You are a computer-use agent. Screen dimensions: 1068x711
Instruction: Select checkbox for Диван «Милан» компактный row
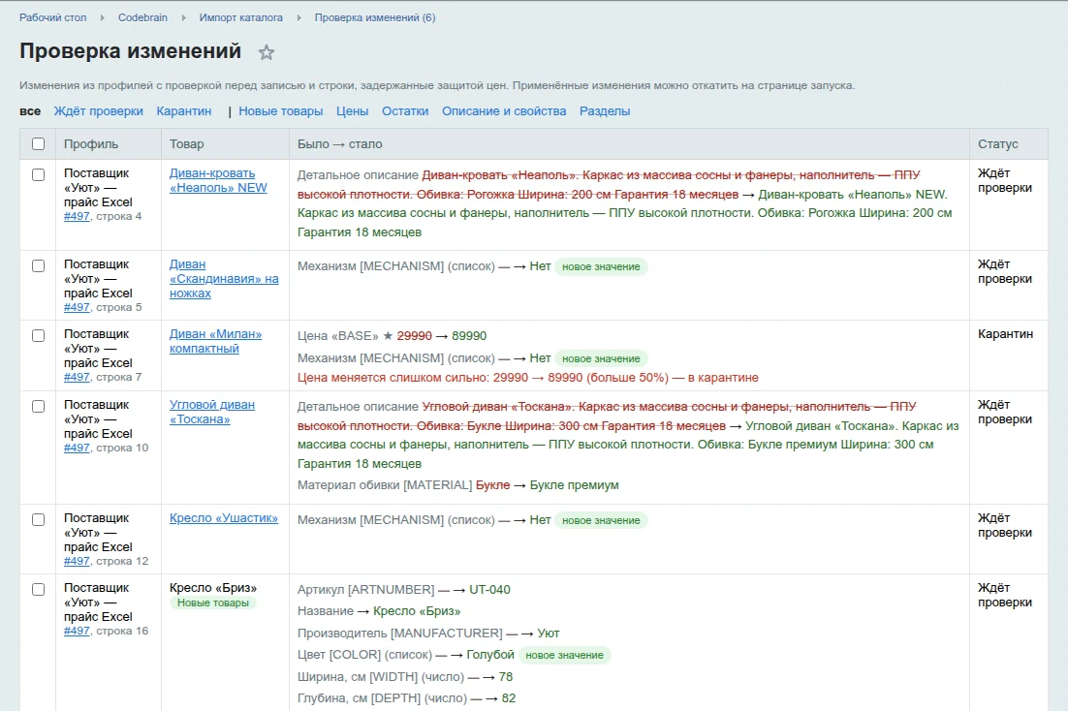[38, 335]
